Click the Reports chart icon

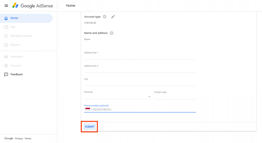coord(6,45)
